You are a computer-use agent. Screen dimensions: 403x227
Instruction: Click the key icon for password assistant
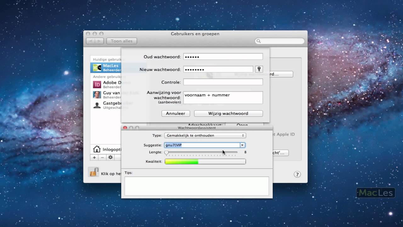click(259, 69)
